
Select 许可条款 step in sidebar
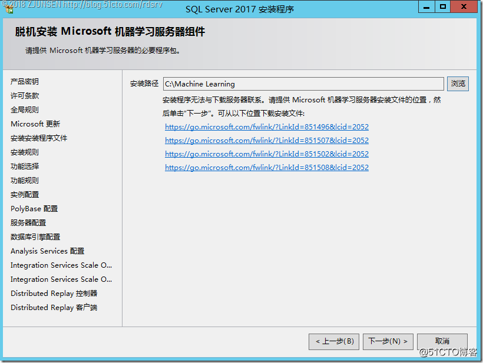[25, 96]
